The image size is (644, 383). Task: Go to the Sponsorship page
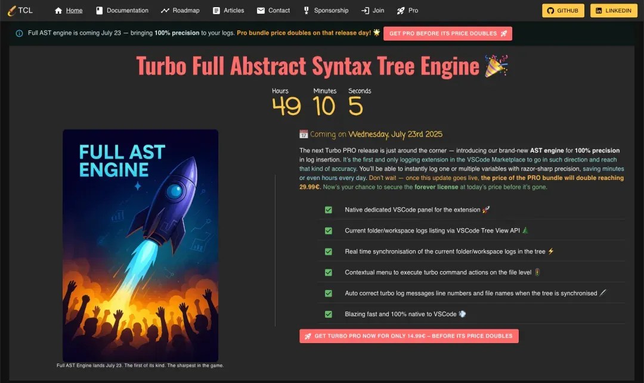tap(326, 11)
